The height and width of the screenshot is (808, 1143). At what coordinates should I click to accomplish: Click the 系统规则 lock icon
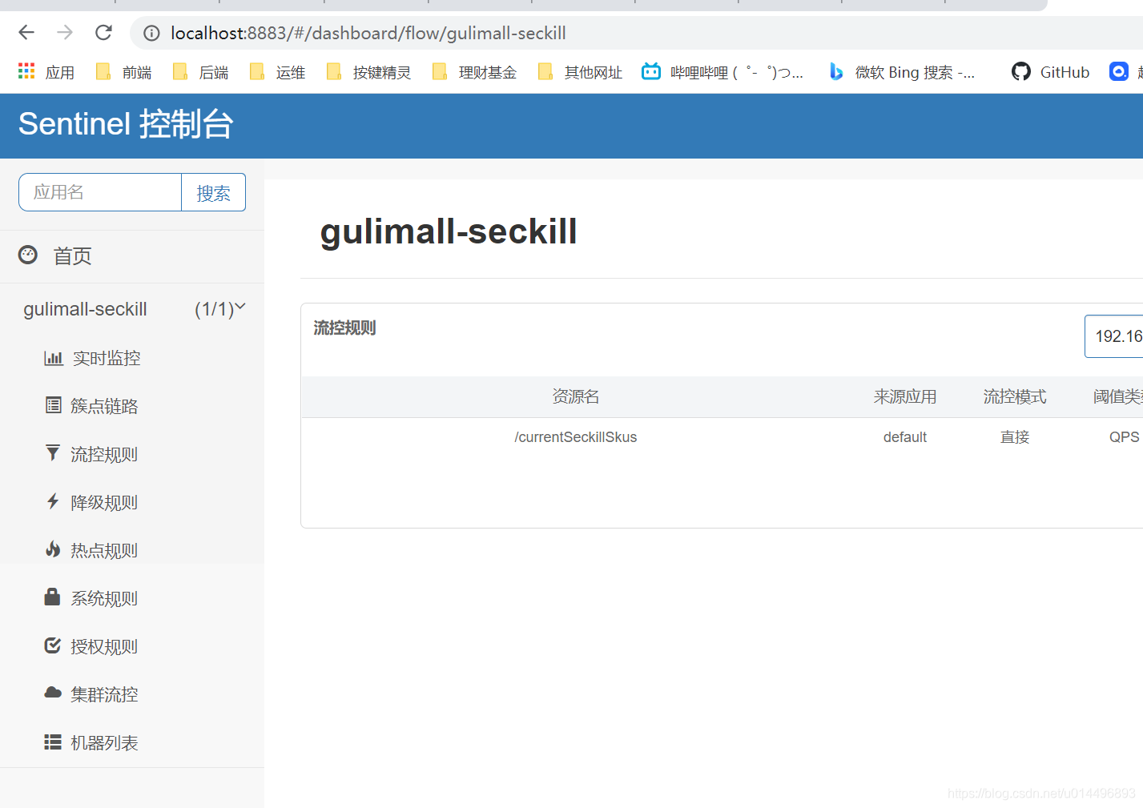click(53, 597)
